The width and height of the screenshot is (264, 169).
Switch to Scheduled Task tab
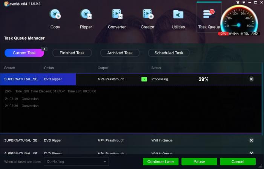[169, 53]
